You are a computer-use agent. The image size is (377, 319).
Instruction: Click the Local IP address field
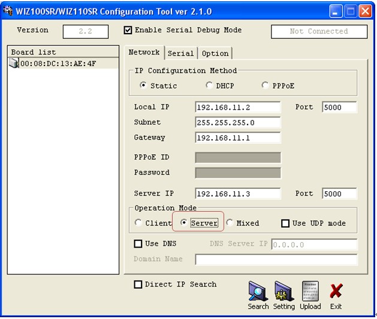point(238,107)
